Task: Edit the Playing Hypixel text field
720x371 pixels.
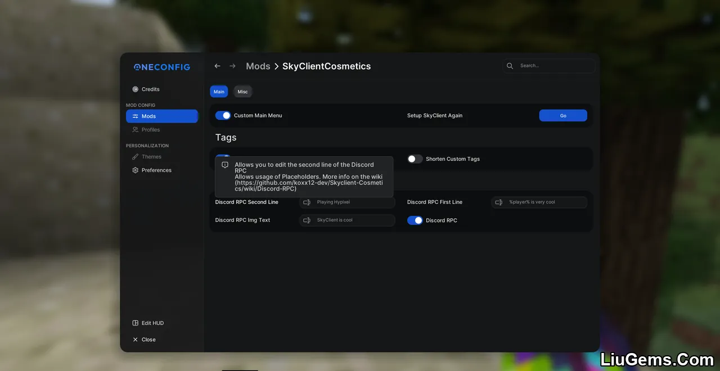Action: click(347, 202)
